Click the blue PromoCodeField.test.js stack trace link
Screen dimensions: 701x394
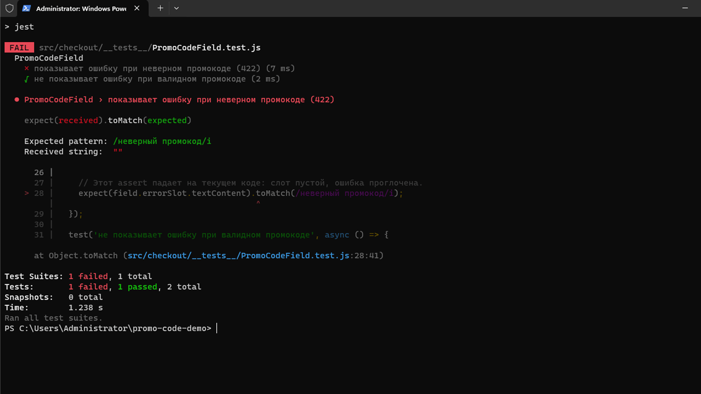239,256
